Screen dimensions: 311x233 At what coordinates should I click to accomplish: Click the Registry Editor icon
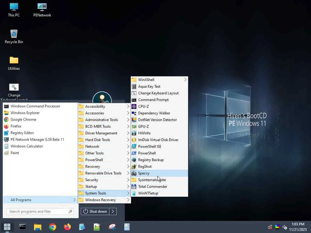coord(6,133)
